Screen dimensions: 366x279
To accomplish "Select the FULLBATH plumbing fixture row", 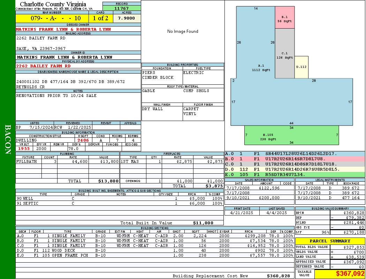I will 68,161.
